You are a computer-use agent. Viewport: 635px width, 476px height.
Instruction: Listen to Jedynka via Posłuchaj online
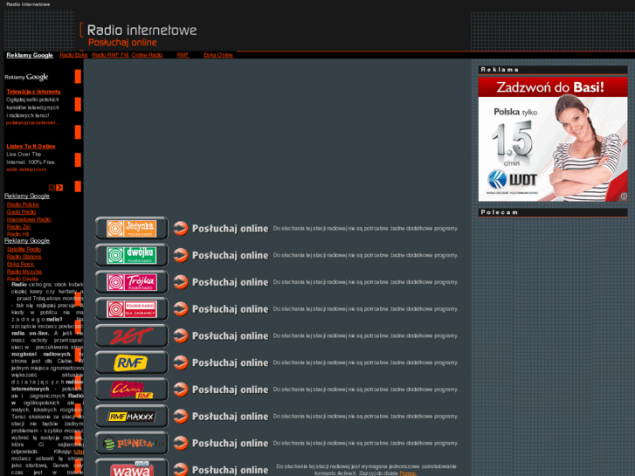(x=230, y=229)
